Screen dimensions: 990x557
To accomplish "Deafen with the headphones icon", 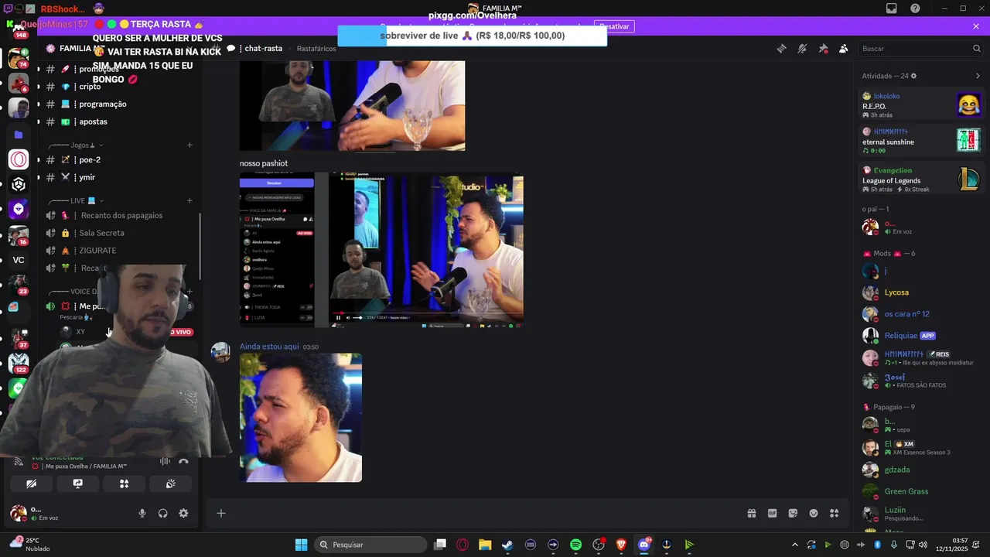I will [163, 513].
